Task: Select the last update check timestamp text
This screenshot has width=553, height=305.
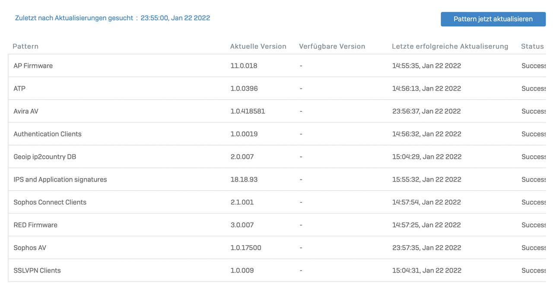Action: (175, 18)
